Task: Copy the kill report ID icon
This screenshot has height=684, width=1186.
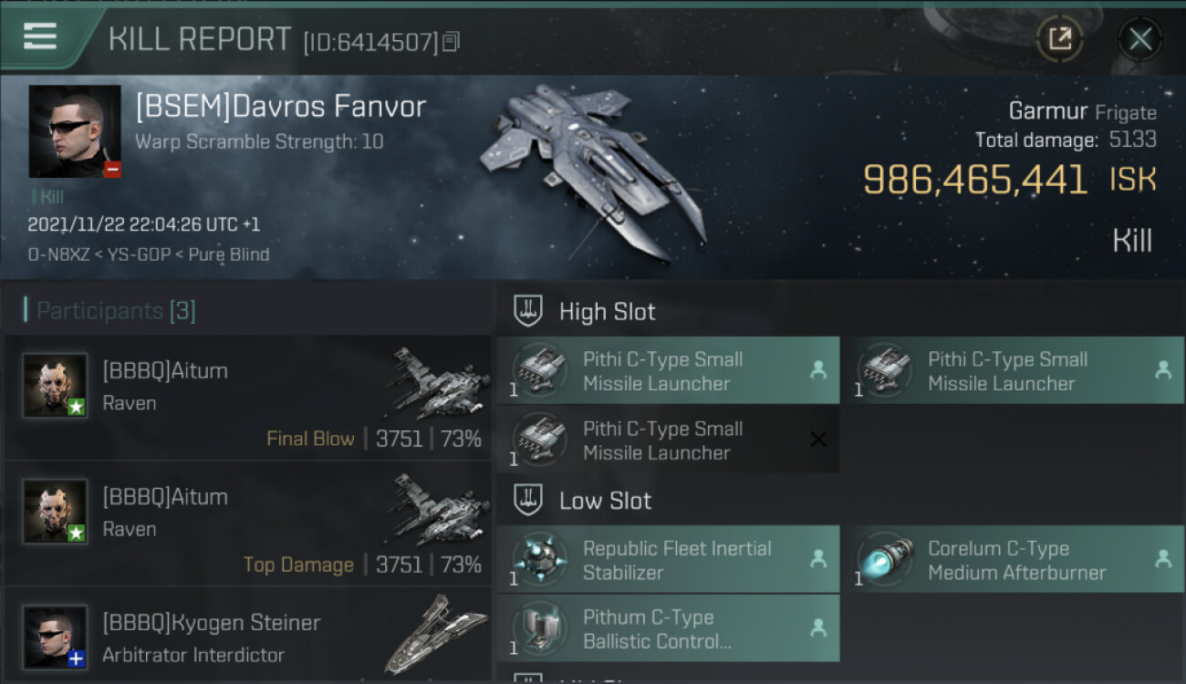Action: click(x=452, y=42)
